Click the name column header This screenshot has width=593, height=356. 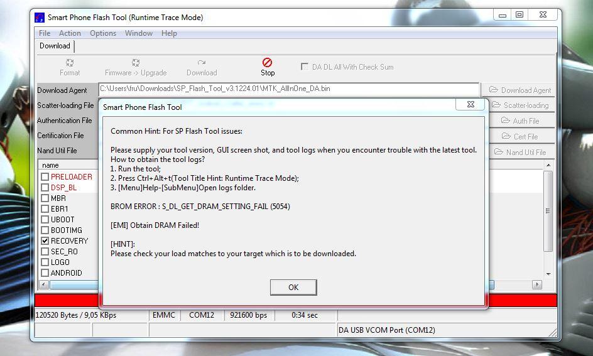(50, 165)
